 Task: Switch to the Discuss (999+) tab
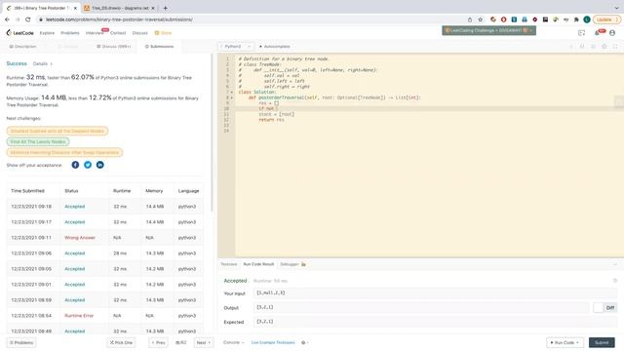click(114, 47)
